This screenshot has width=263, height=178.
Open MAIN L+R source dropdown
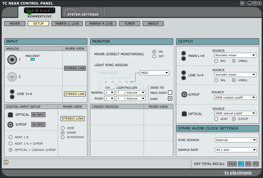point(235,55)
